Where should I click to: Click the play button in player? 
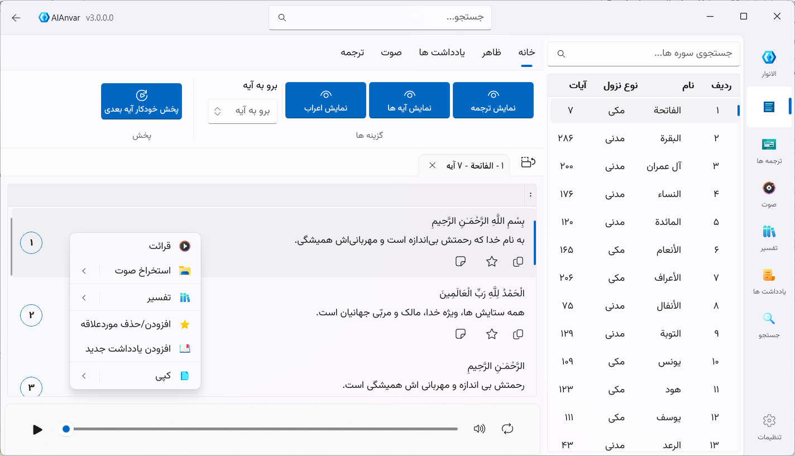pos(37,429)
